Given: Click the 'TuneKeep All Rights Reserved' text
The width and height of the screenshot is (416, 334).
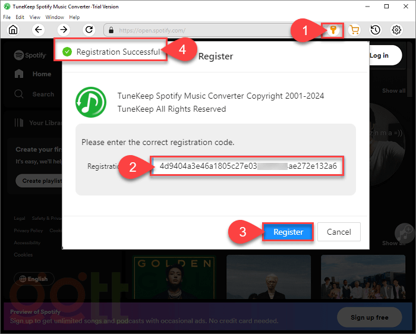Looking at the screenshot, I should (x=172, y=109).
